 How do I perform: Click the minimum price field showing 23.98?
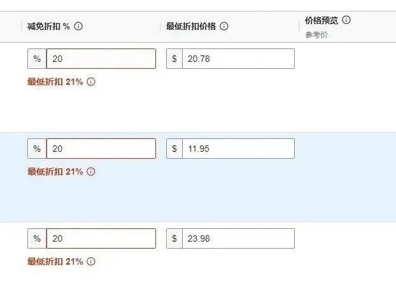237,238
